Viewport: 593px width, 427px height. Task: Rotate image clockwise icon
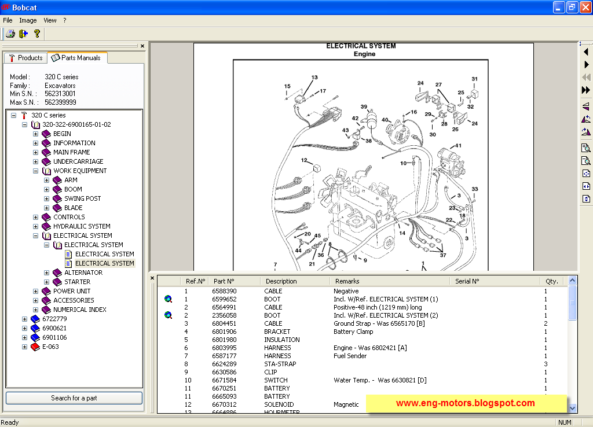pos(586,132)
